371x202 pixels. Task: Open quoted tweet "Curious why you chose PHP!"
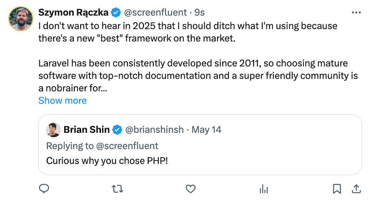coord(107,161)
